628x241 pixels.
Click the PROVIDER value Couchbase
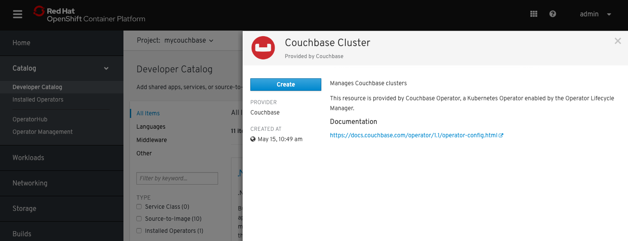[265, 112]
